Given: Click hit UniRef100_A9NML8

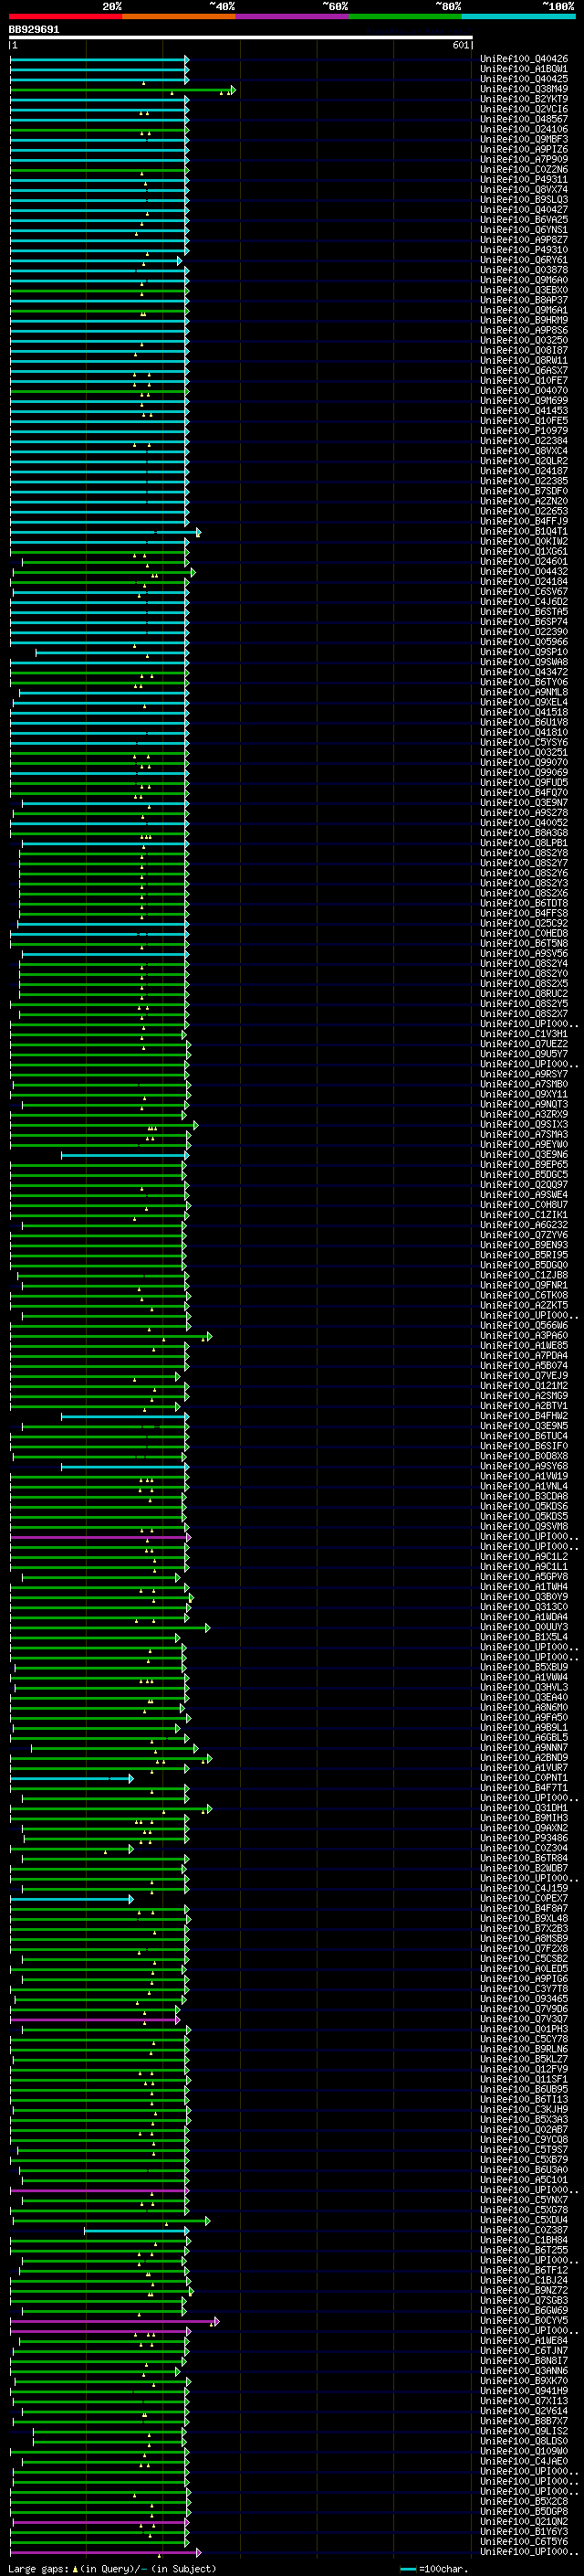Looking at the screenshot, I should click(x=524, y=692).
